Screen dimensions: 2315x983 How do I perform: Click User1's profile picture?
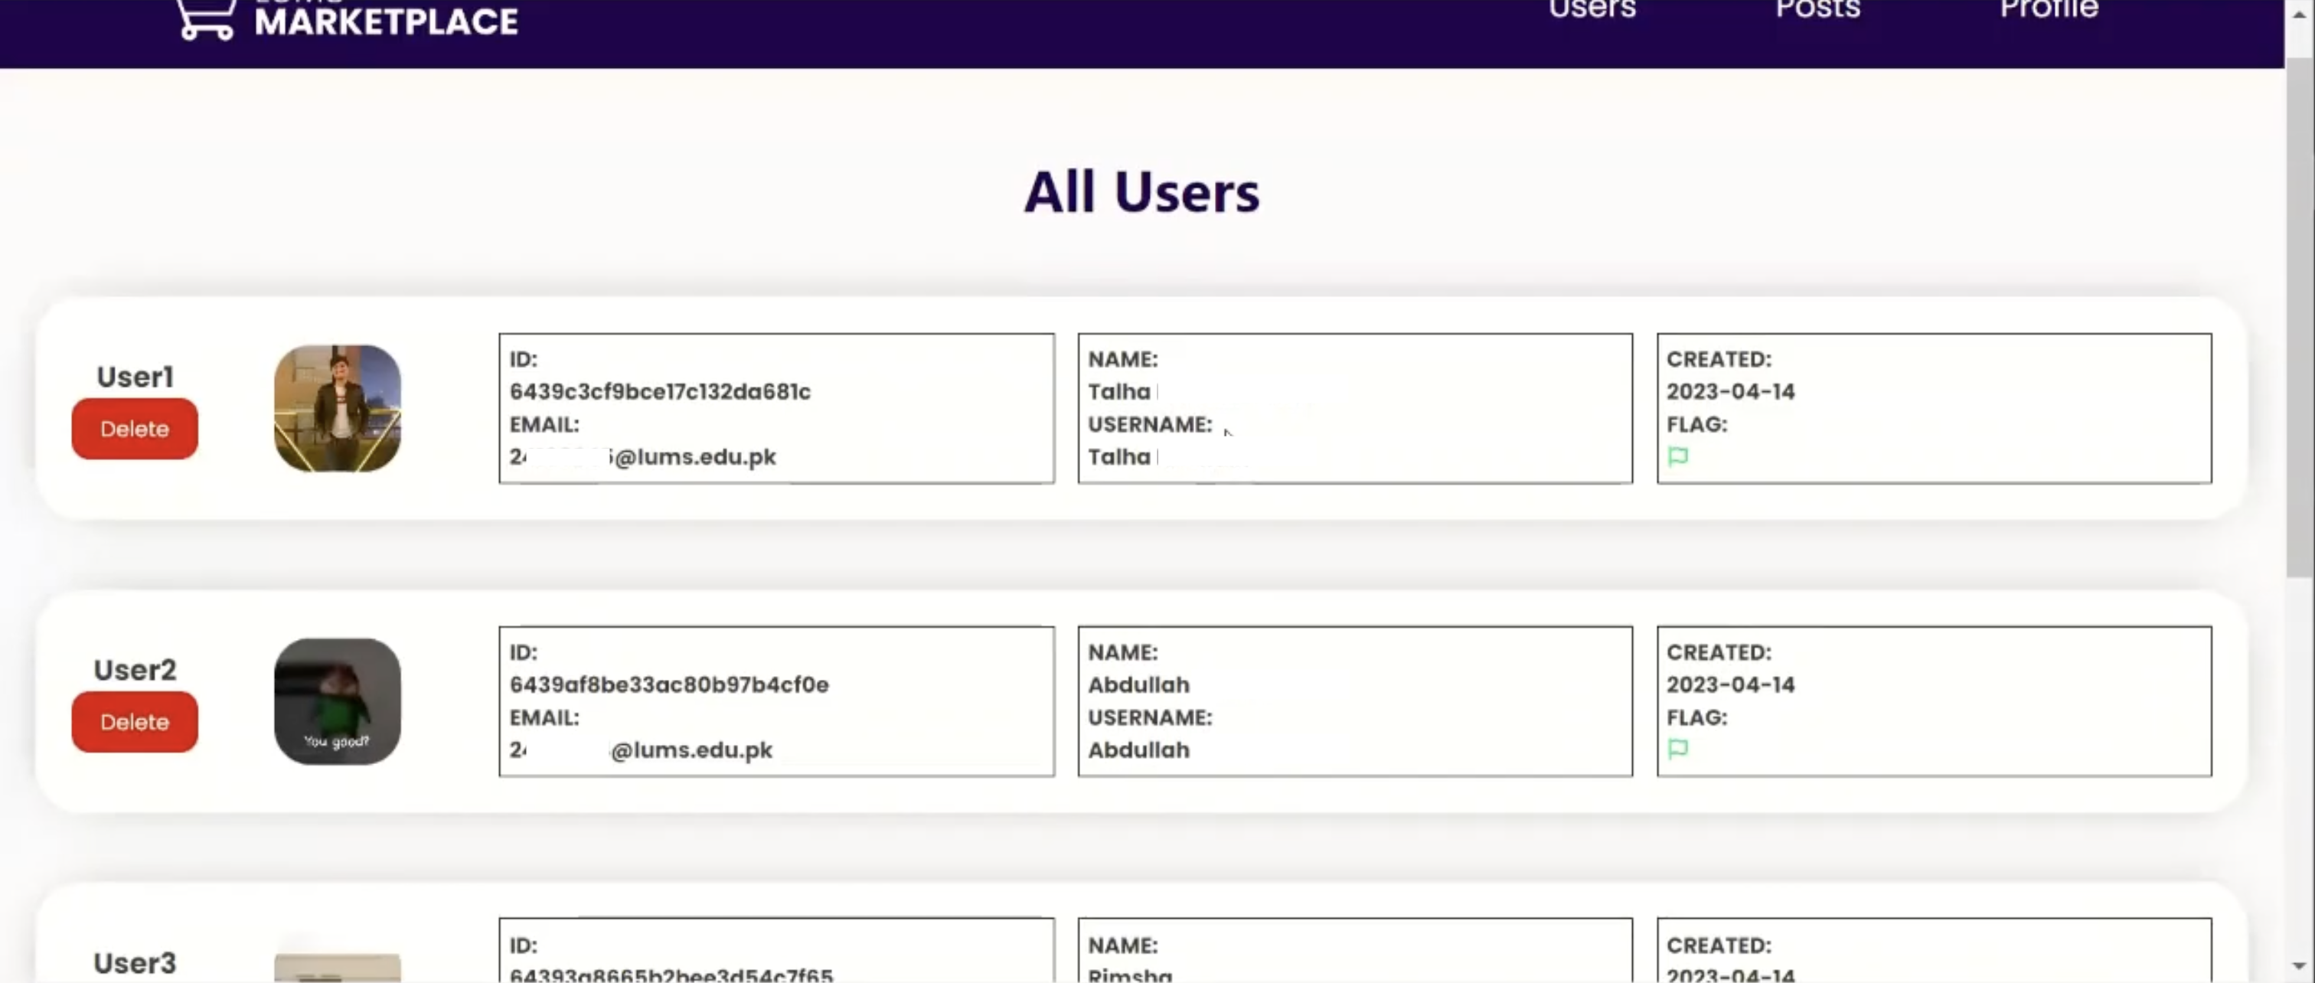point(337,408)
